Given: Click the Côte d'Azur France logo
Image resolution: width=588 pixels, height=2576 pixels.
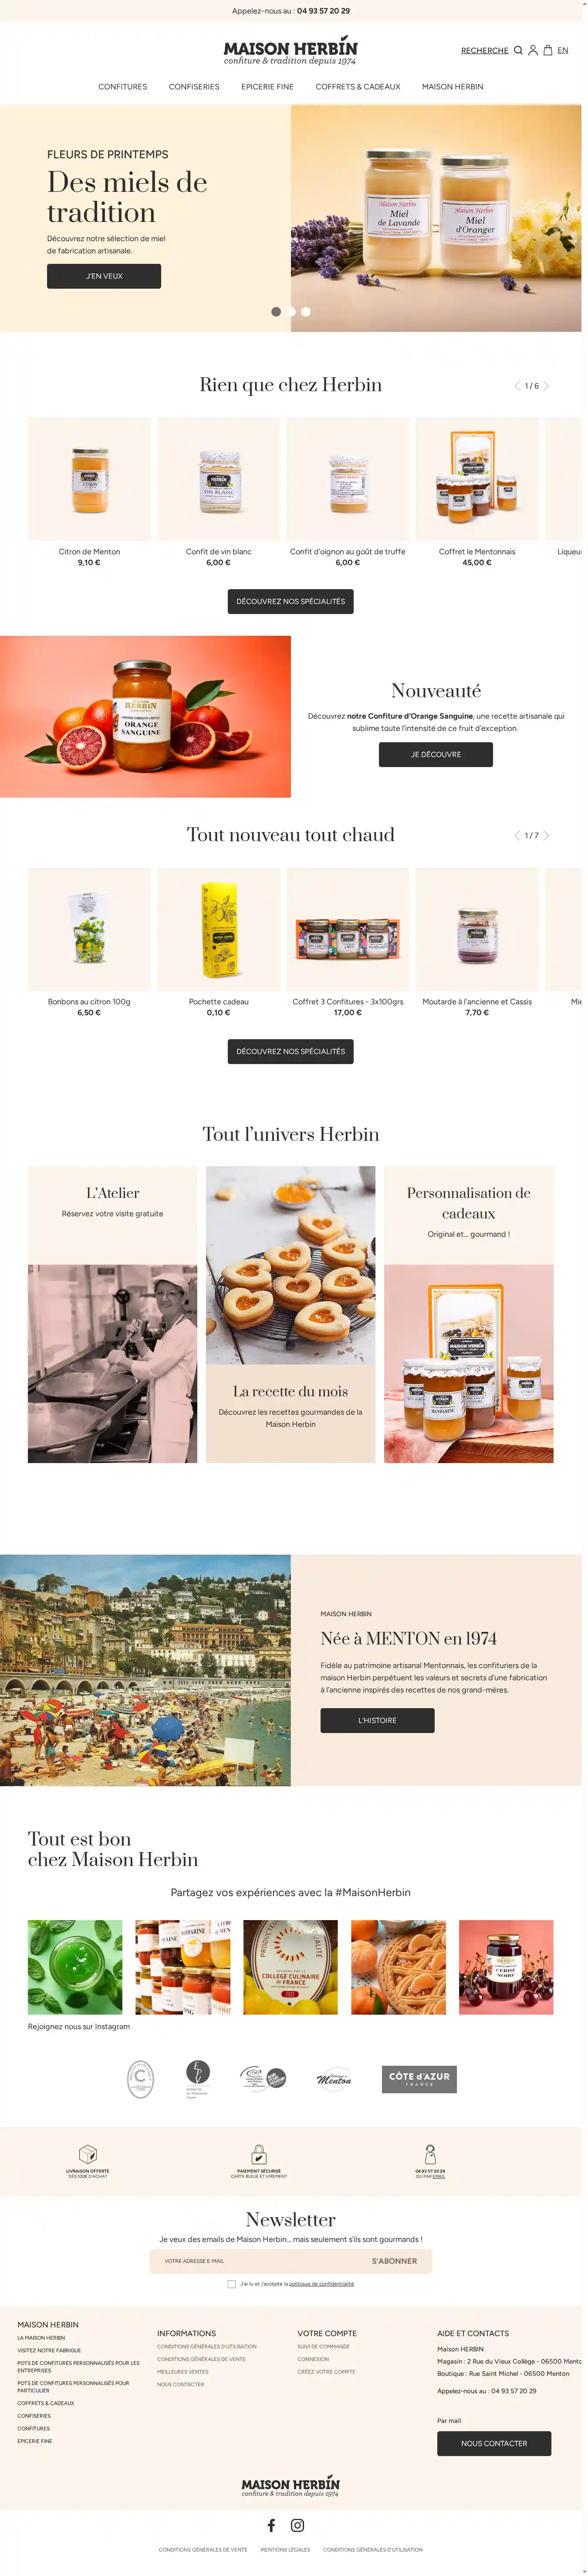Looking at the screenshot, I should tap(419, 2078).
